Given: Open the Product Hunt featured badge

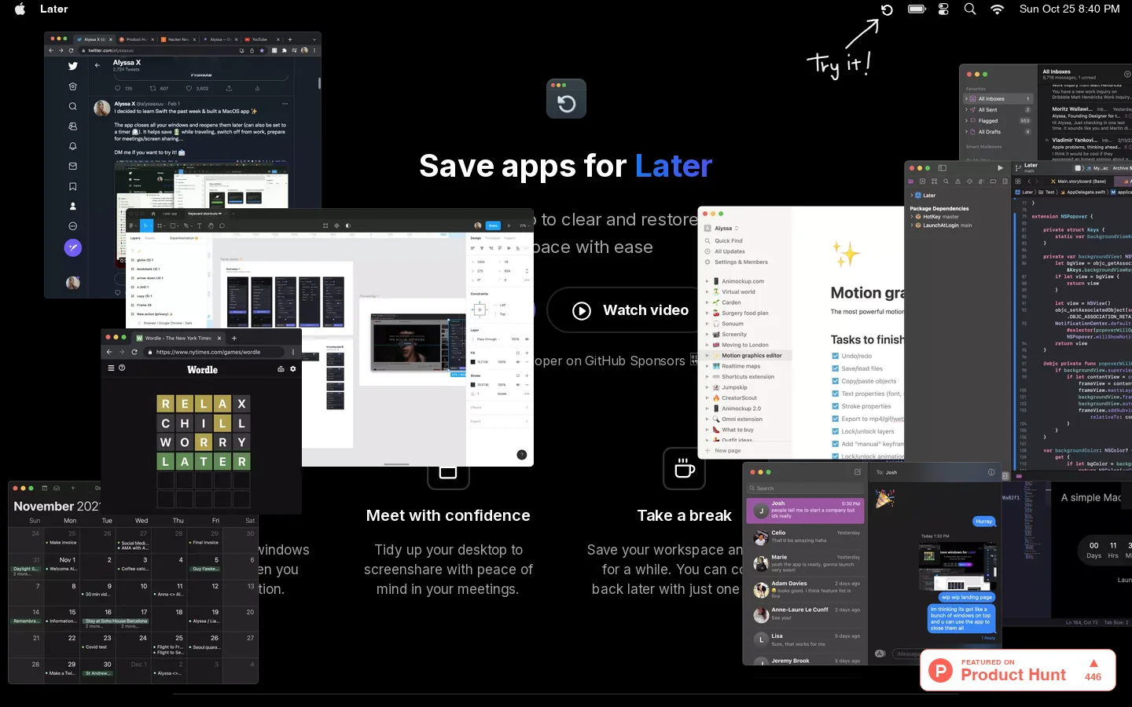Looking at the screenshot, I should pyautogui.click(x=1018, y=670).
